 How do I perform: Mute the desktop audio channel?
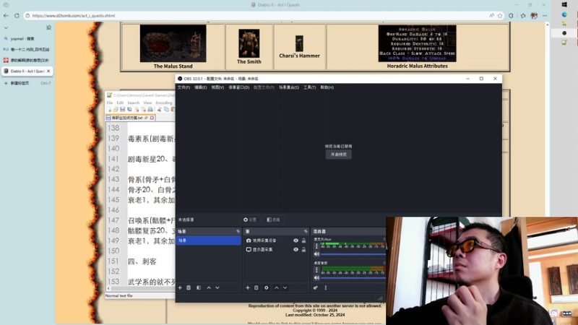(316, 277)
